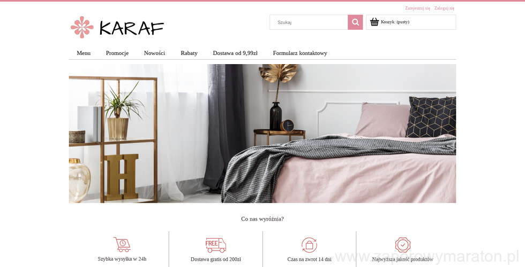Click the Zaloguj się link

pyautogui.click(x=444, y=8)
